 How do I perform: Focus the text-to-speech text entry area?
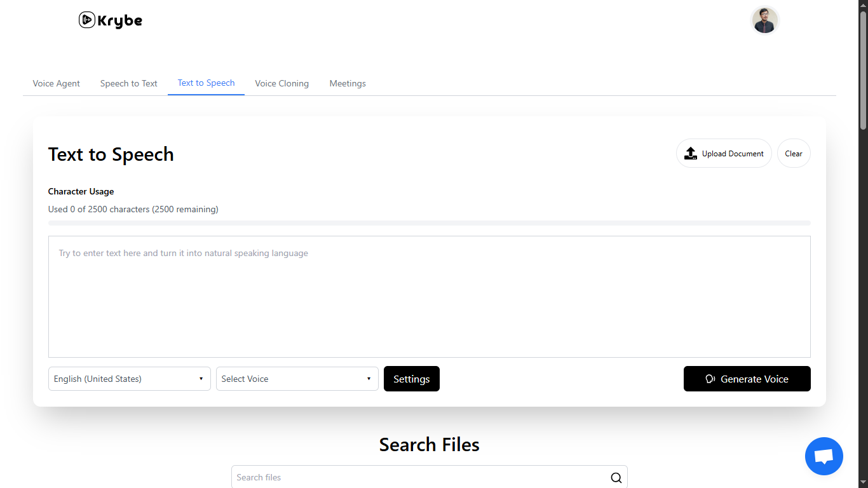point(429,297)
